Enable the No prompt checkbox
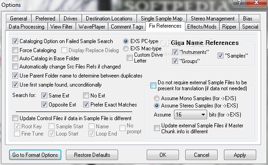This screenshot has height=165, width=268. (122, 128)
